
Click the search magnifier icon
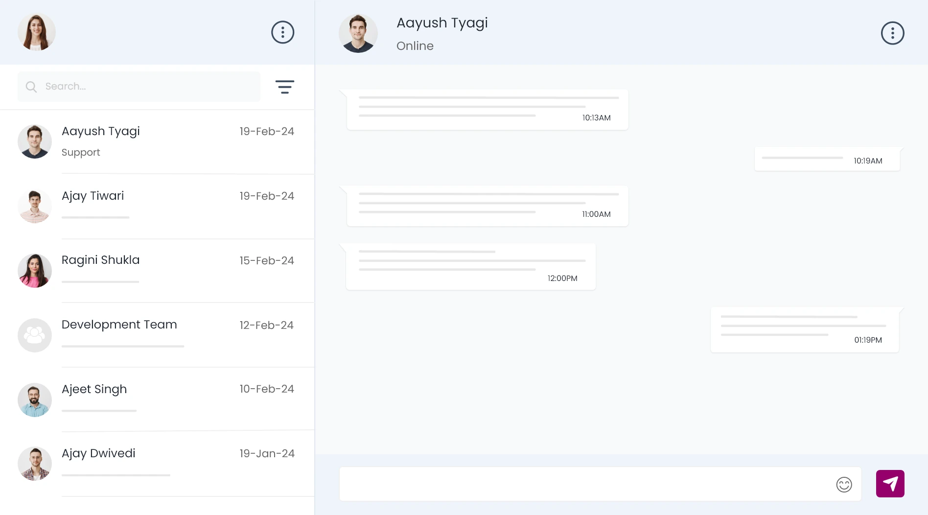(x=31, y=87)
